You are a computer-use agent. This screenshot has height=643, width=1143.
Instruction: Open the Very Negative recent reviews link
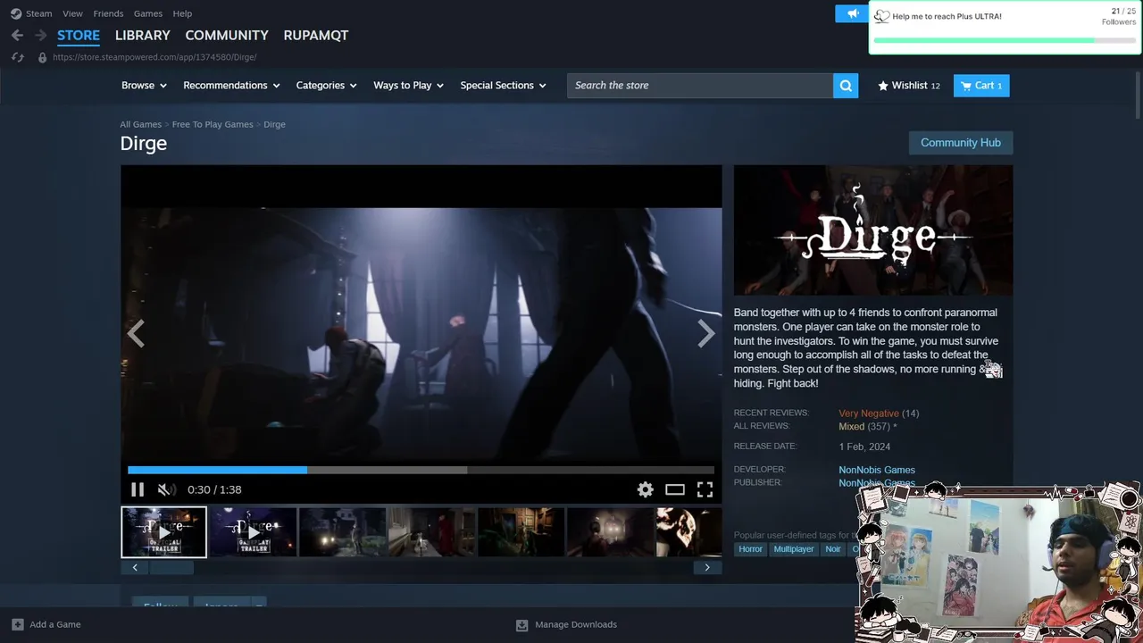(869, 413)
